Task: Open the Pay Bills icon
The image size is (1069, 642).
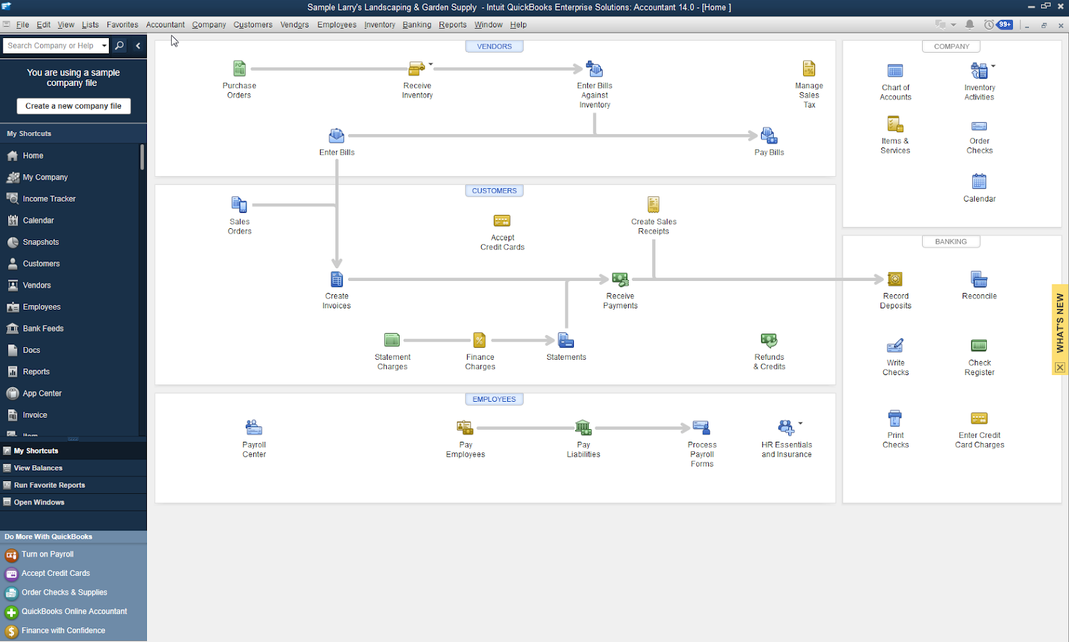Action: [769, 136]
